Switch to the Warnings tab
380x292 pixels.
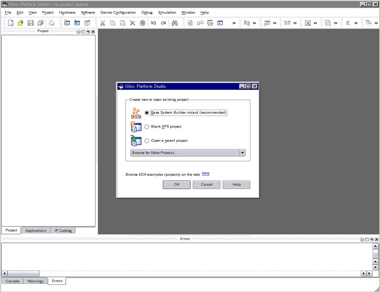(x=35, y=281)
